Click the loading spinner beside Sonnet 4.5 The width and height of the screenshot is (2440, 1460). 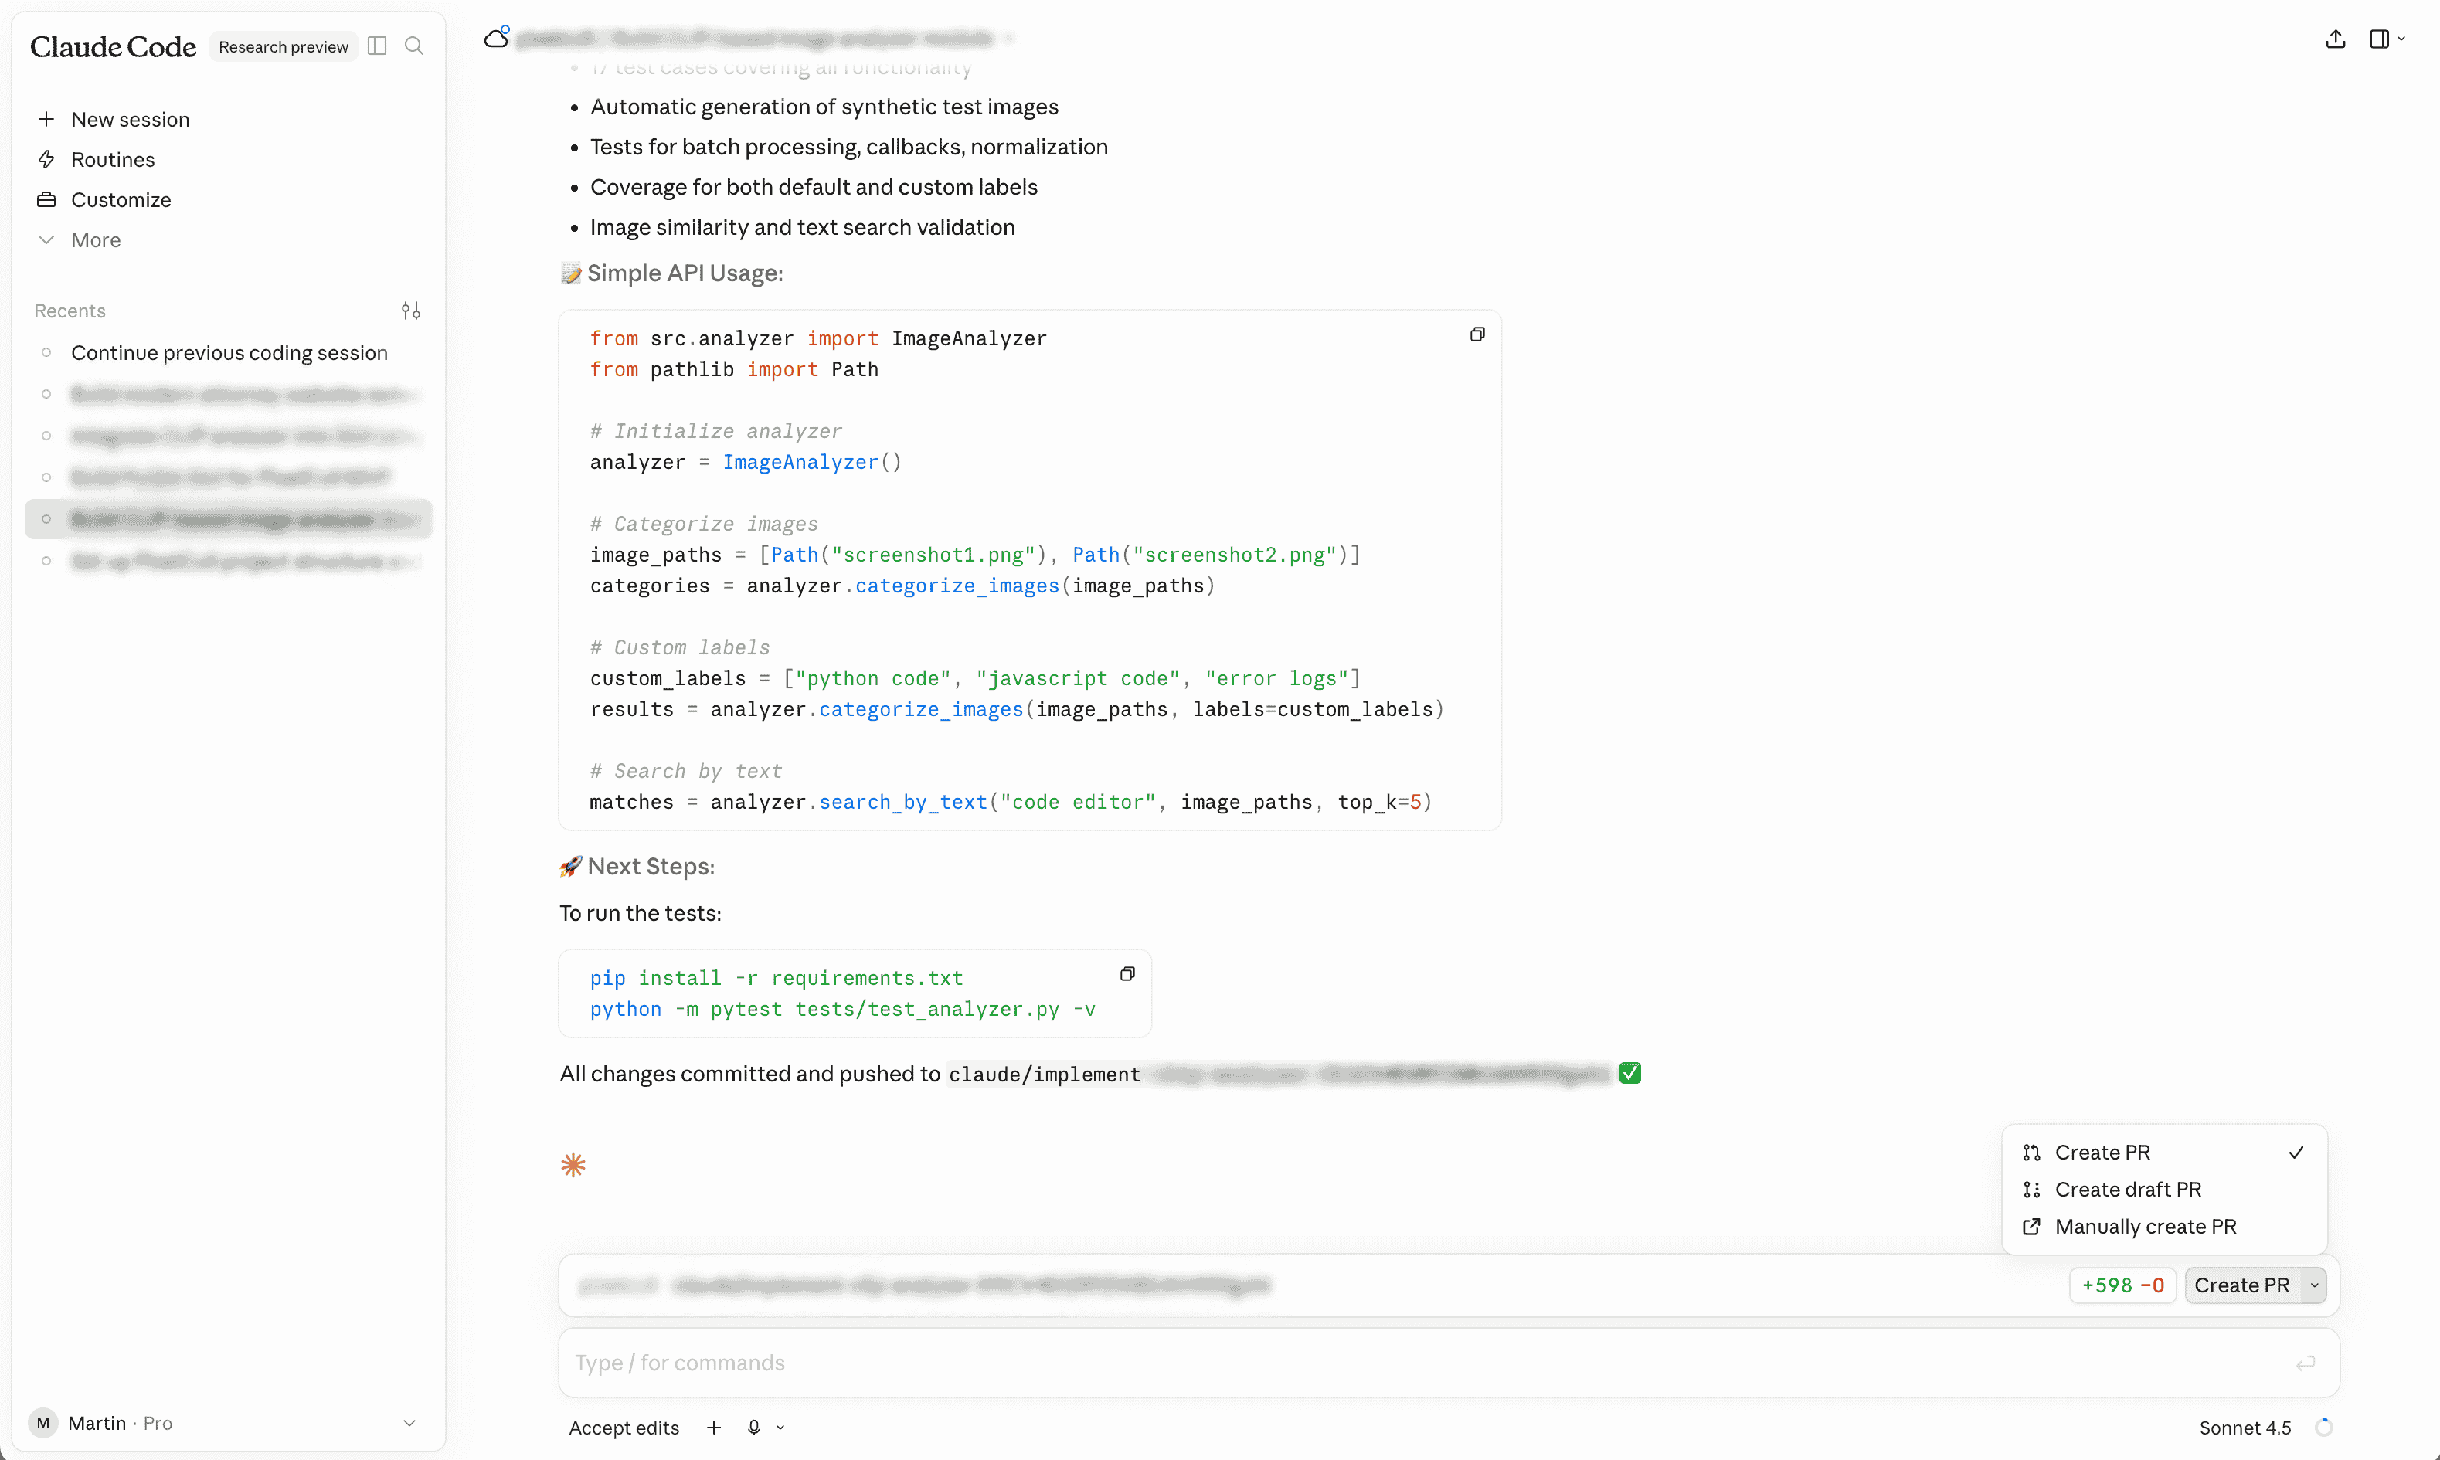pos(2324,1428)
